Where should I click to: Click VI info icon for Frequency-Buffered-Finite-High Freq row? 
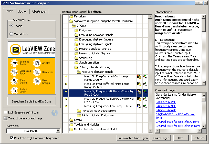coord(139,99)
